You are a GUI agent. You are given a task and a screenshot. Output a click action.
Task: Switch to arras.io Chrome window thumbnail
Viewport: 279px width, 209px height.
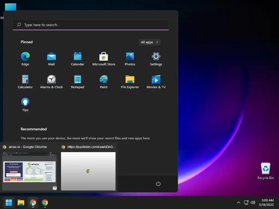(29, 171)
